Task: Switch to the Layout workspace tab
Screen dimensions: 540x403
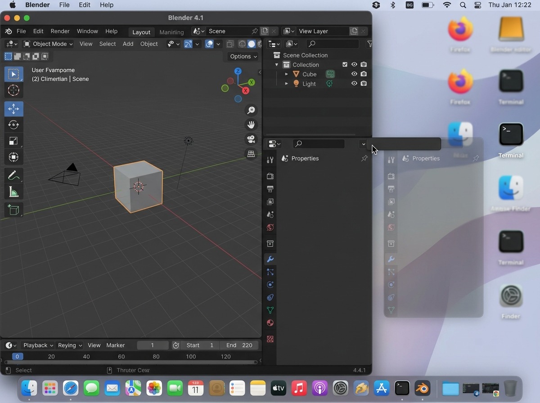Action: pos(141,32)
